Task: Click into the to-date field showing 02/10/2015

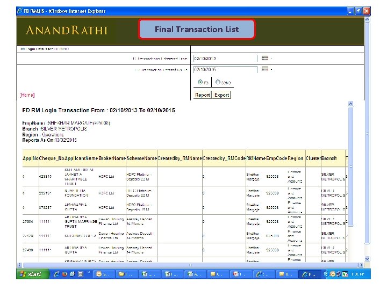Action: 225,69
